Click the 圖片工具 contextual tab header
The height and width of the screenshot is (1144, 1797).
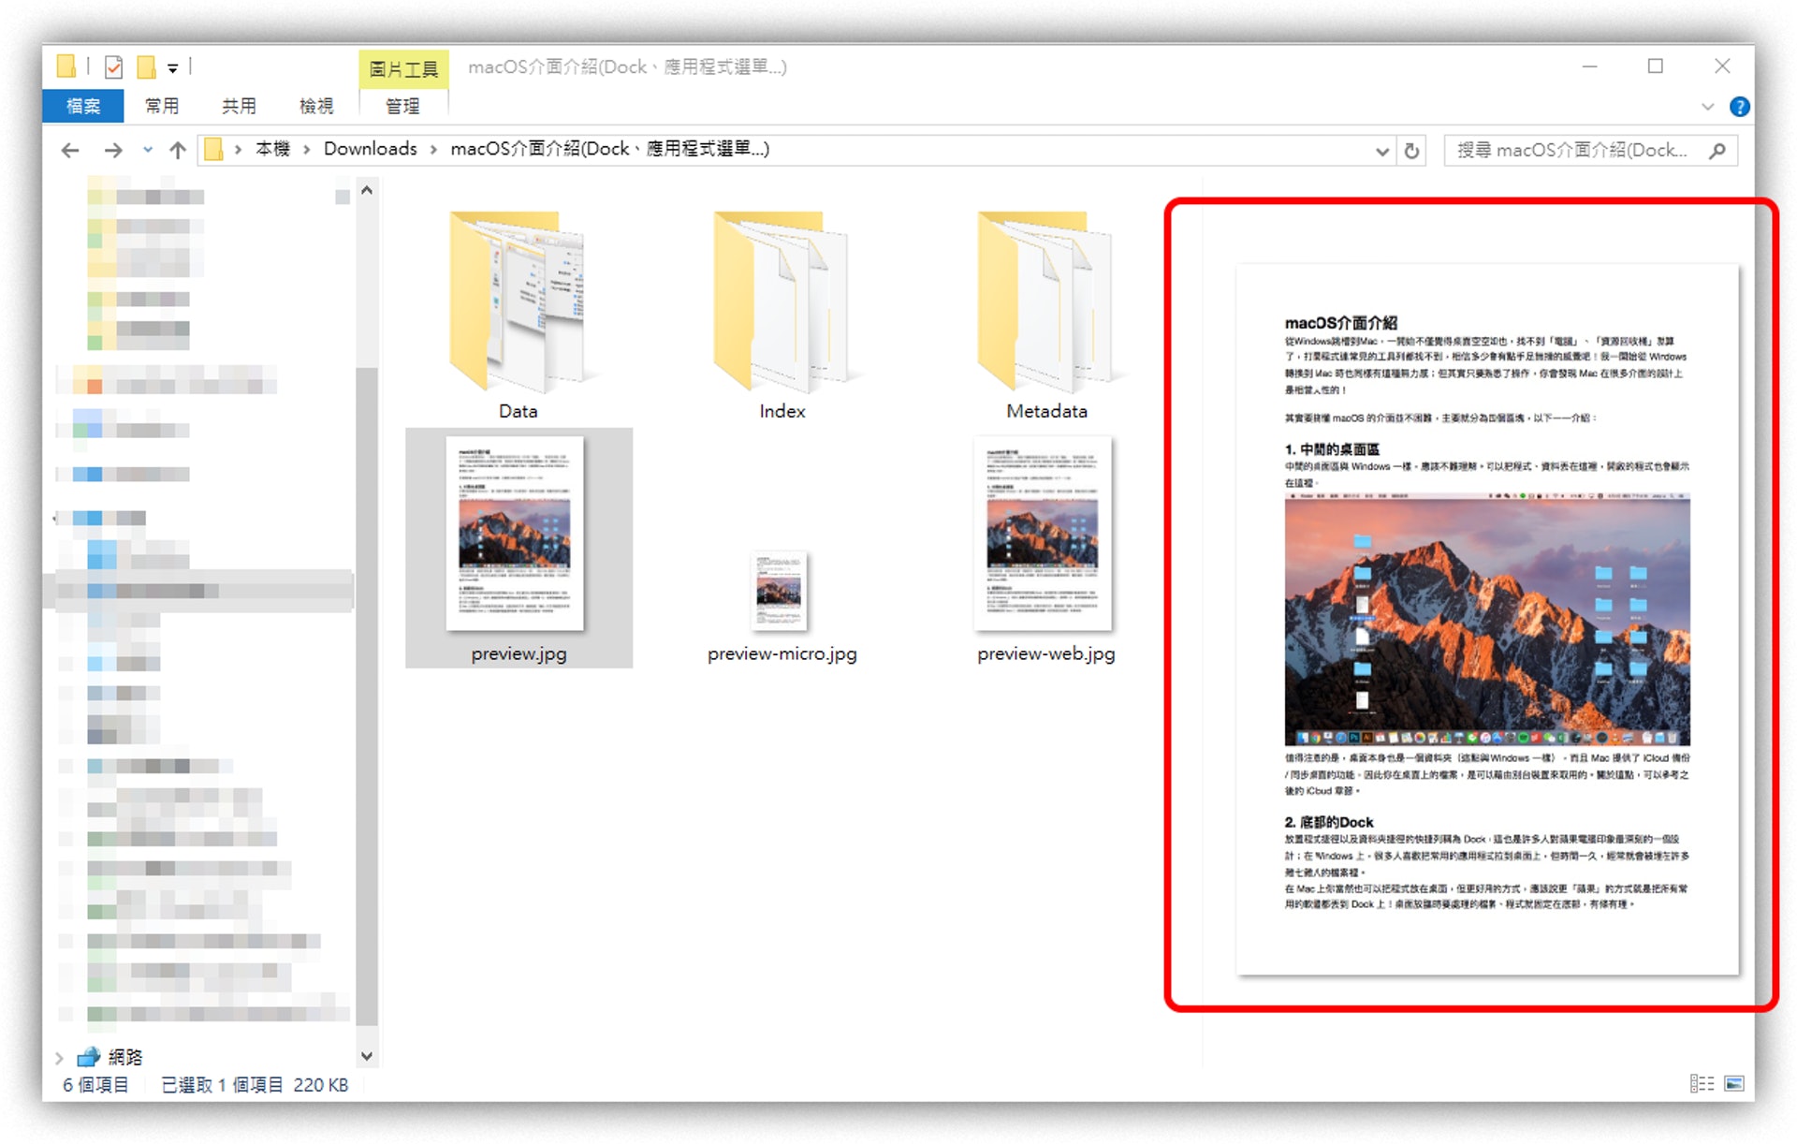pyautogui.click(x=403, y=68)
